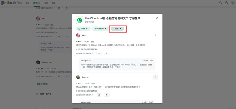Mark 鍾宇's dialog review helpful with 是
Screen dimensions: 236x109
coord(99,53)
